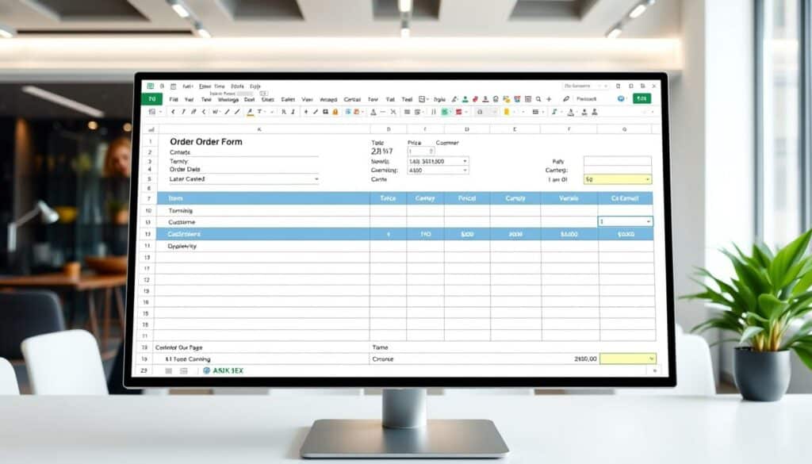Image resolution: width=812 pixels, height=464 pixels.
Task: Open the Certial menu
Action: coord(352,99)
